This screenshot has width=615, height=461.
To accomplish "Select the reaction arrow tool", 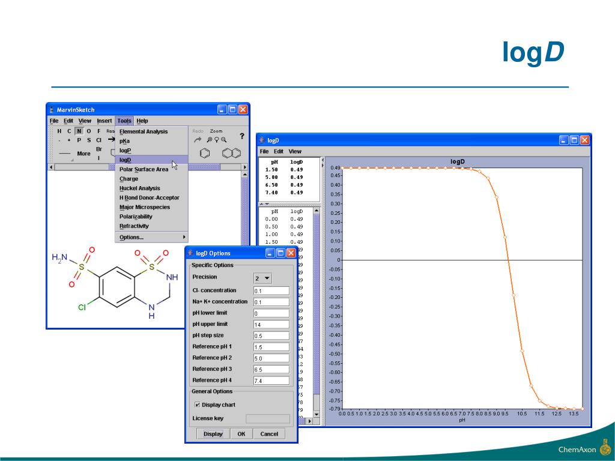I will 111,139.
